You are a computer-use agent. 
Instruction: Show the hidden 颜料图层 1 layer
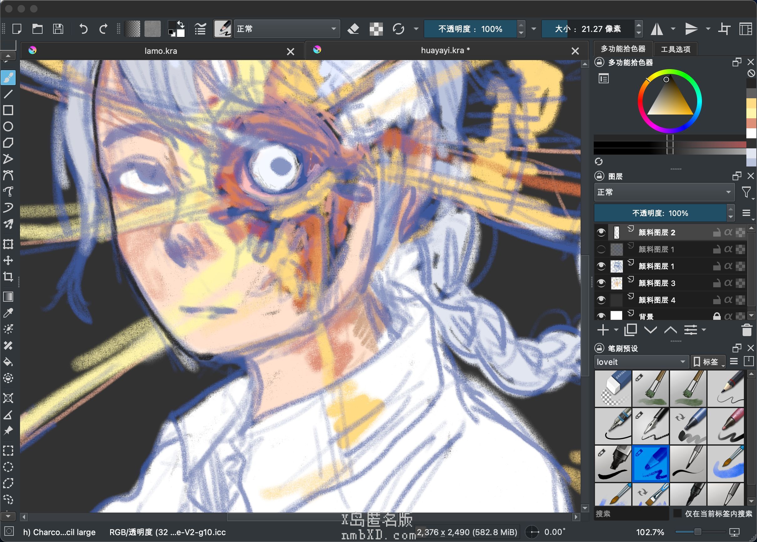click(601, 249)
